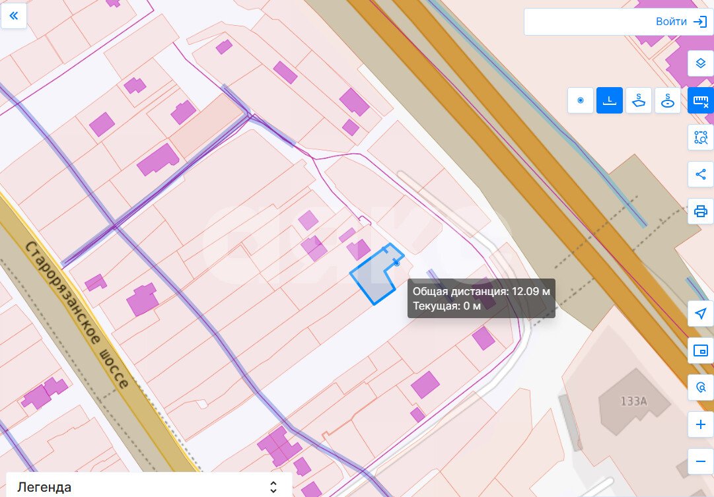Collapse the side panel with double chevron
The height and width of the screenshot is (497, 714).
coord(14,16)
